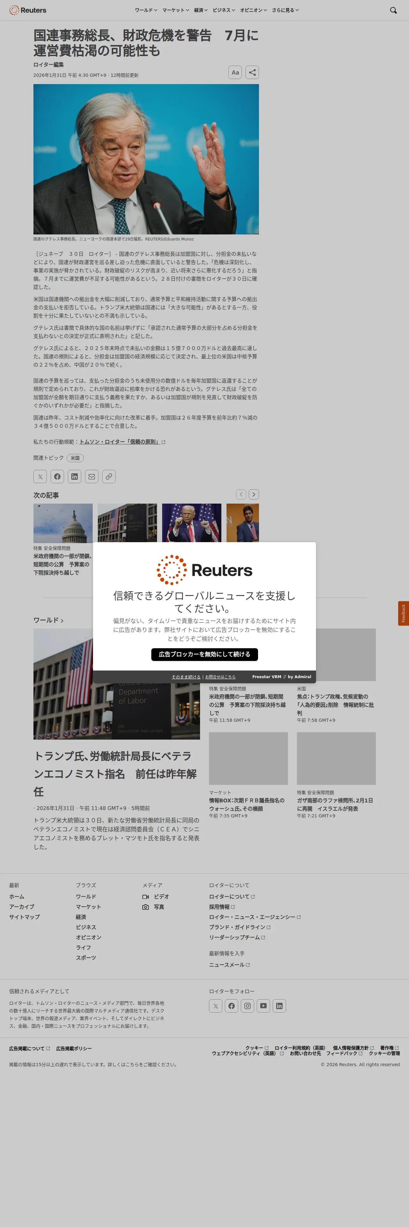This screenshot has height=1227, width=409.
Task: Copy article link icon
Action: pyautogui.click(x=109, y=476)
